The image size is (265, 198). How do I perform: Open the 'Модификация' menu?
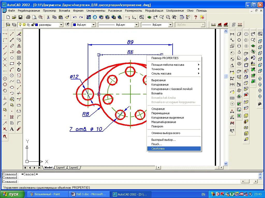154,11
